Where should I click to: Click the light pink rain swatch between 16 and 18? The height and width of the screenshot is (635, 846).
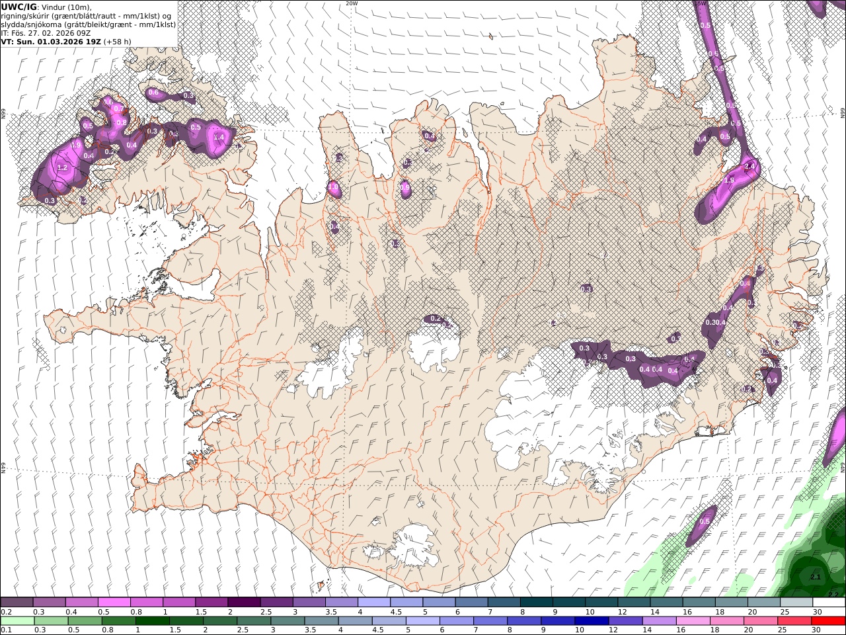click(x=692, y=621)
